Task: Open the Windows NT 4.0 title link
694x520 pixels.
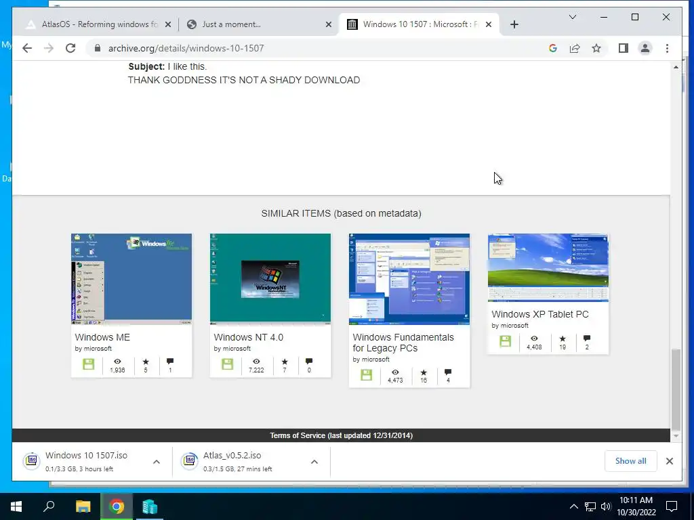Action: tap(248, 337)
